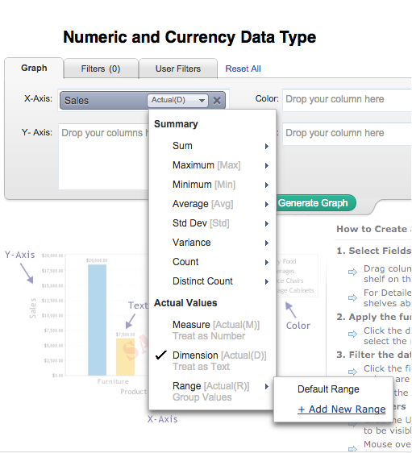
Task: Expand the Range [Actual(R)] submenu arrow
Action: point(267,386)
